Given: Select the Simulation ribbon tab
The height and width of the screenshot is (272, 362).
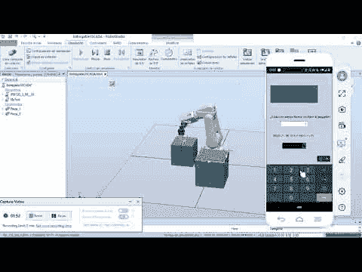Looking at the screenshot, I should tap(75, 43).
